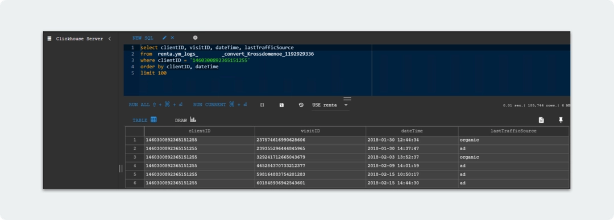Close the NEW SQL tab
This screenshot has width=614, height=220.
(172, 38)
